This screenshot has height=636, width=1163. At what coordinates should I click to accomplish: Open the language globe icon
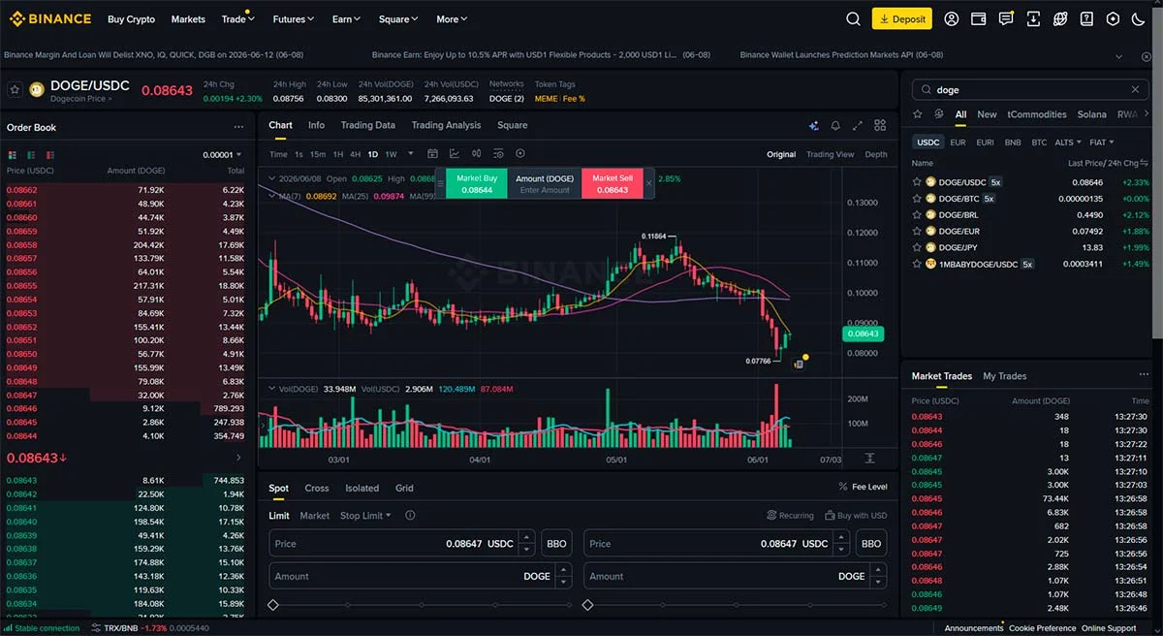1060,18
